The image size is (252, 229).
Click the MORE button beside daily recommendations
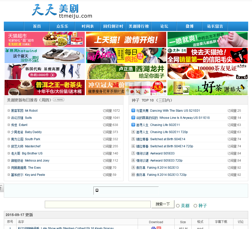coord(59,100)
